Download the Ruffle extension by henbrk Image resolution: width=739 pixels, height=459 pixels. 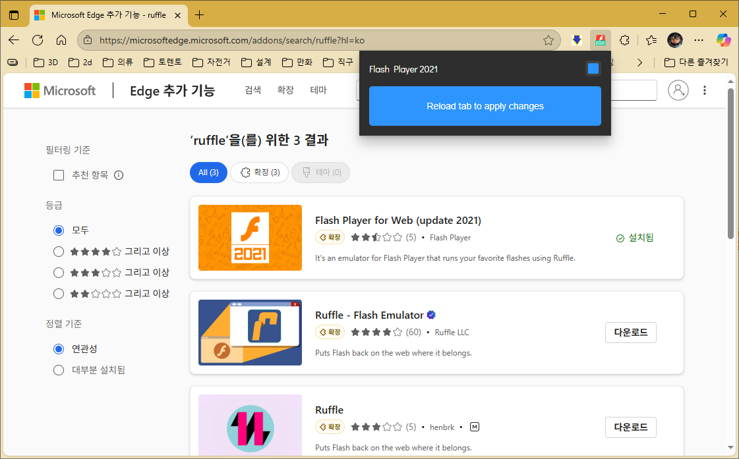(631, 427)
